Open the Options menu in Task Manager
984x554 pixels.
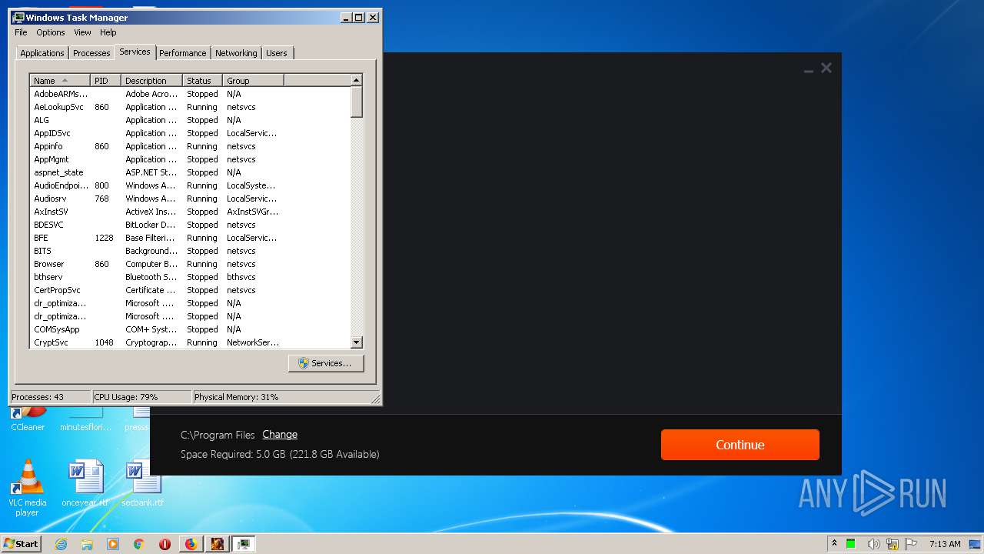click(51, 32)
